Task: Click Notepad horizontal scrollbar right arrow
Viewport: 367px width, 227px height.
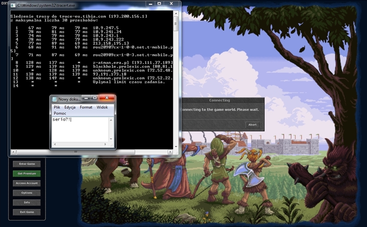Action: [x=105, y=144]
